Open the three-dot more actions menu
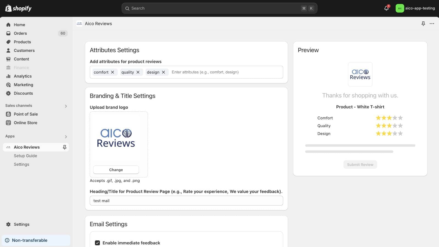439x247 pixels. 432,24
